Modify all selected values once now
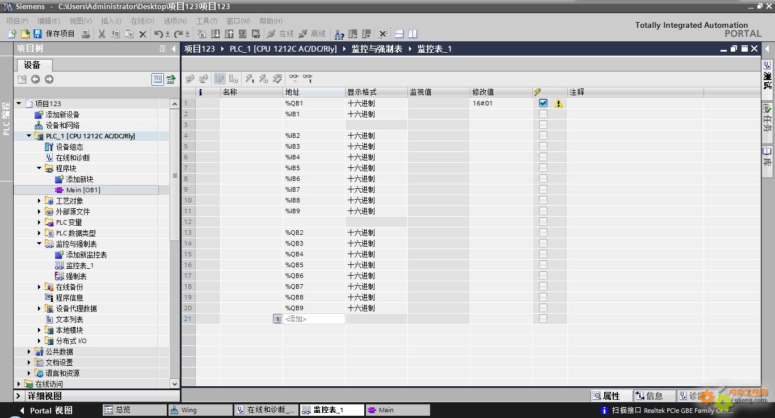Screen dimensions: 775x418 (250, 79)
